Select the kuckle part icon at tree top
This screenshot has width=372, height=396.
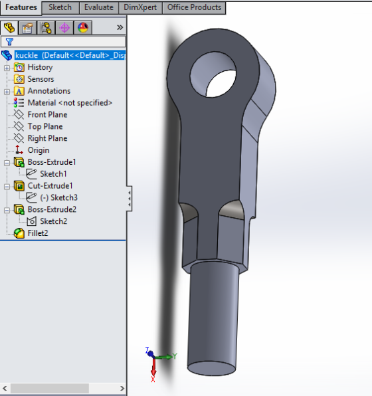(7, 55)
